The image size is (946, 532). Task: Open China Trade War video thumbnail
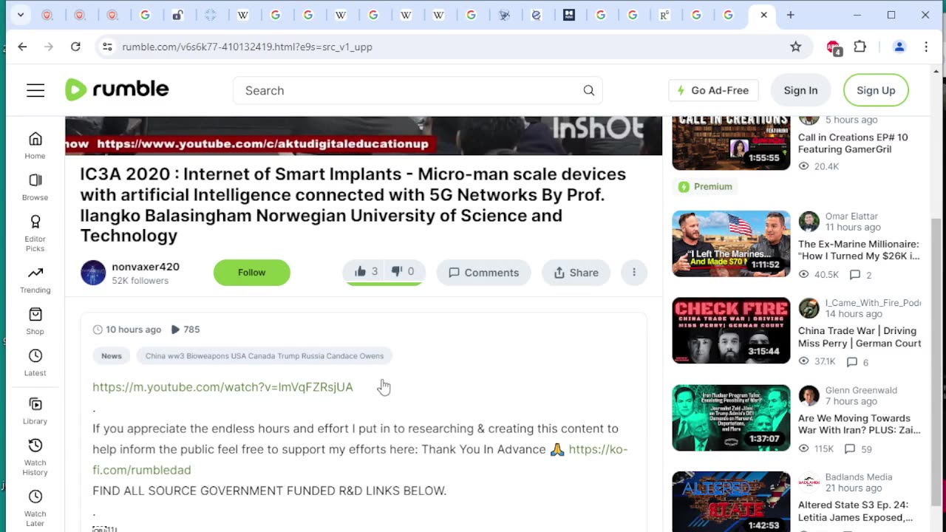(x=731, y=330)
